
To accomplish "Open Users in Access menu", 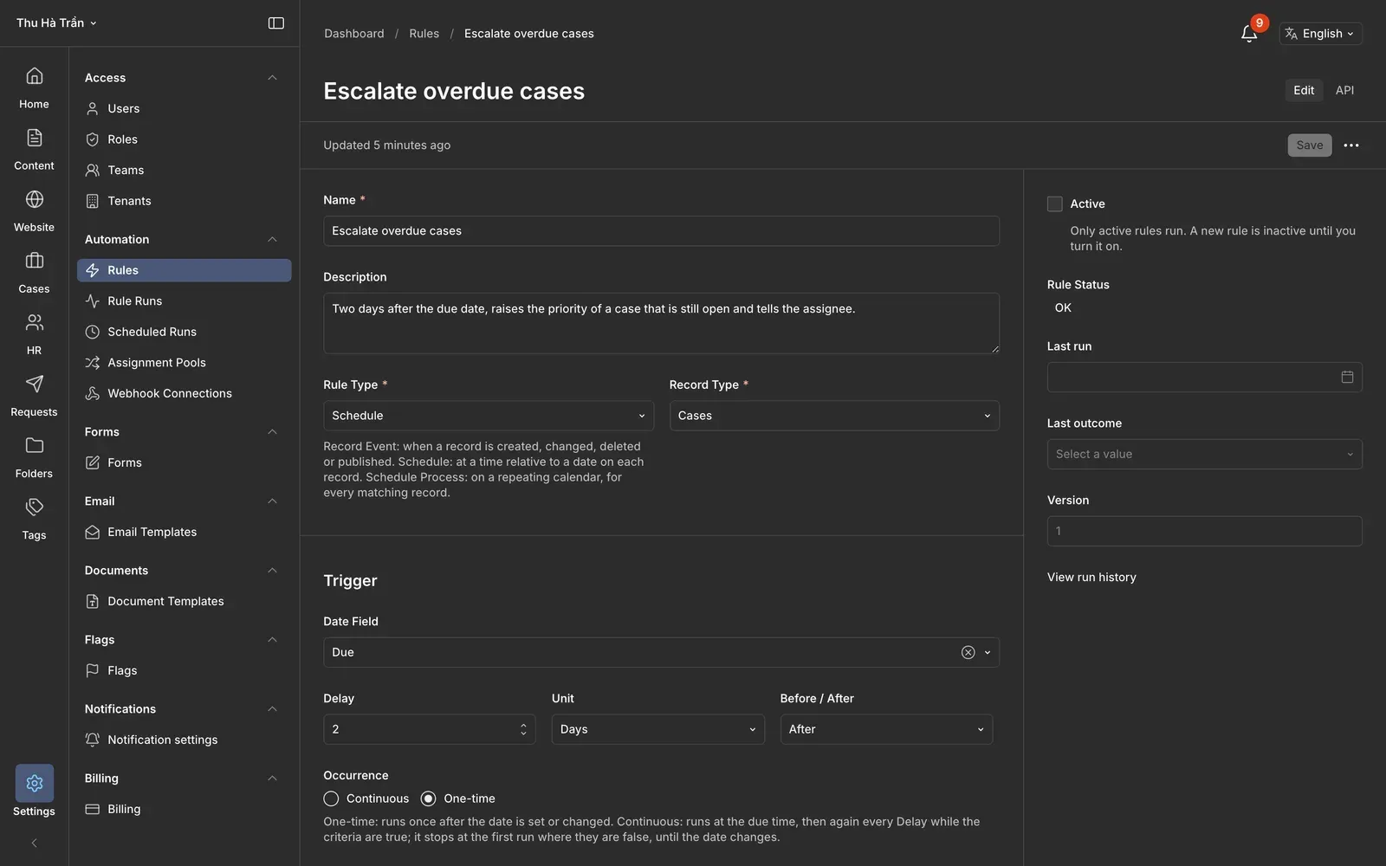I will click(184, 108).
